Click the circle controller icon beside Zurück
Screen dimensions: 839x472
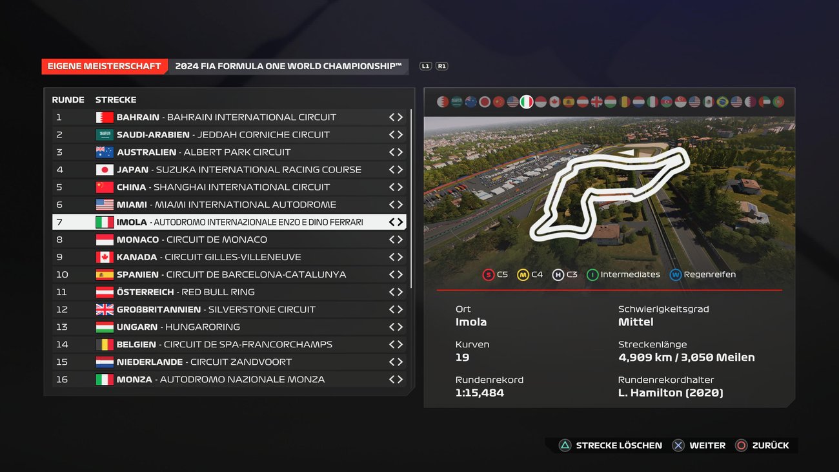(x=742, y=445)
